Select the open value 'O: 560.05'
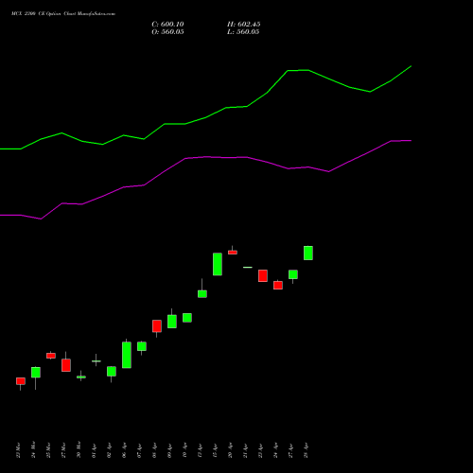 click(x=167, y=32)
